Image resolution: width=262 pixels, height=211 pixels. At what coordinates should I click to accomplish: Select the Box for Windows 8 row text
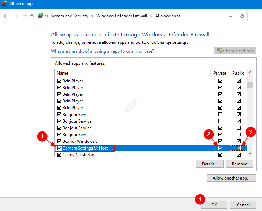80,141
